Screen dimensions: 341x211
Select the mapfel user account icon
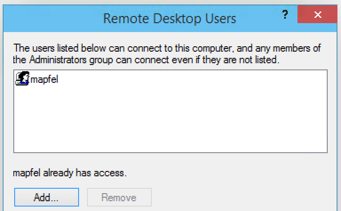pos(22,78)
